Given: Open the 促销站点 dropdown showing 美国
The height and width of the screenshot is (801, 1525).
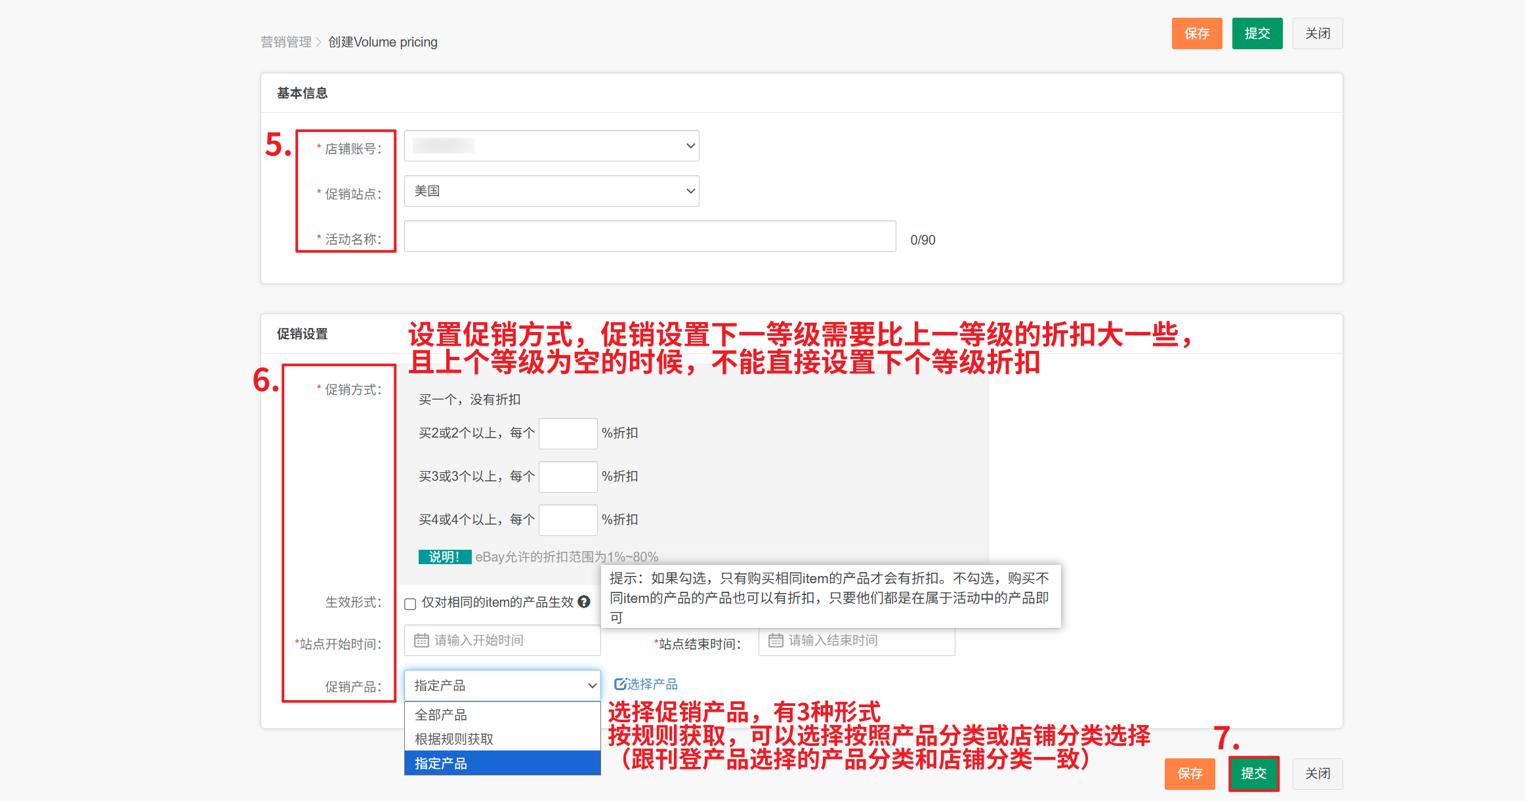Looking at the screenshot, I should [551, 191].
